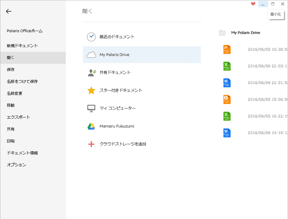This screenshot has height=219, width=288.
Task: Click the 2016/06/06 22:03 timestamp
Action: 268,66
